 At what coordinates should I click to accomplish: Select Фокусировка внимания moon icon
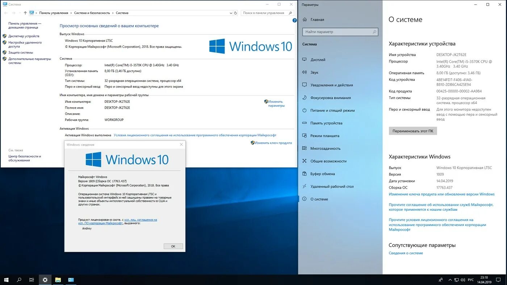304,98
